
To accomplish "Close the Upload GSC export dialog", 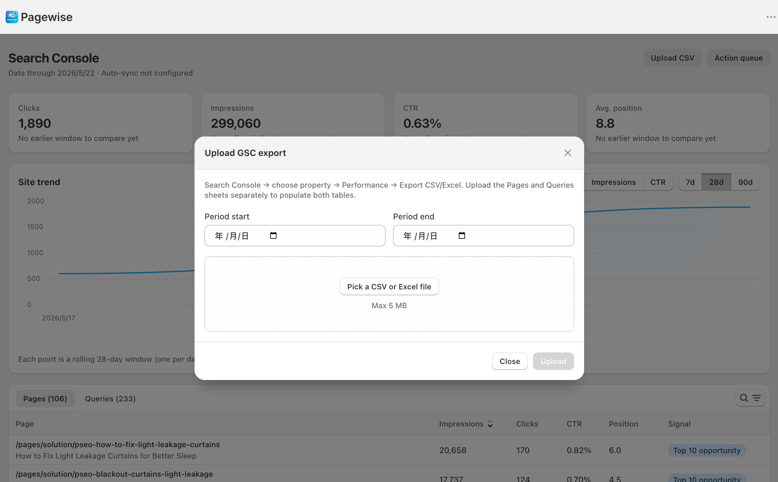I will (567, 153).
